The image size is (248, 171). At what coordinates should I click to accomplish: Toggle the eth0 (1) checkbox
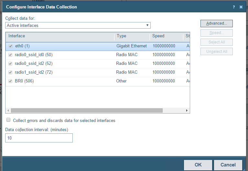tap(11, 46)
